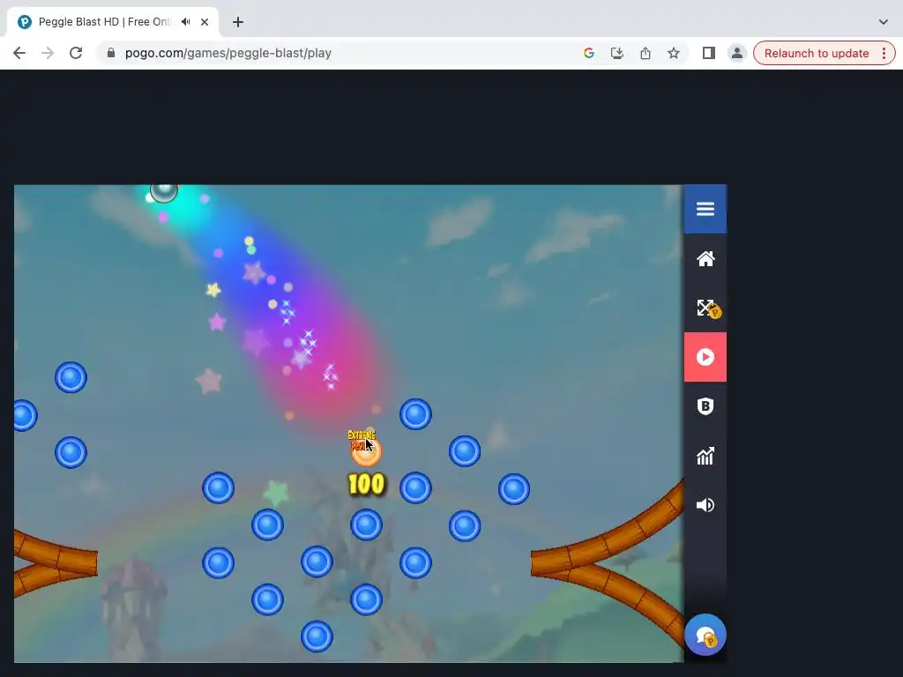Viewport: 903px width, 677px height.
Task: Click Relaunch to update button
Action: (x=816, y=53)
